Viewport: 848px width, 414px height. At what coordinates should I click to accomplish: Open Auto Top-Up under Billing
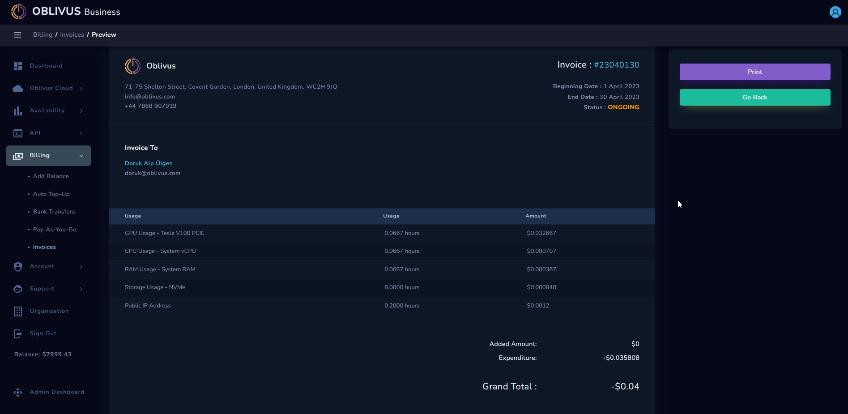(x=51, y=194)
